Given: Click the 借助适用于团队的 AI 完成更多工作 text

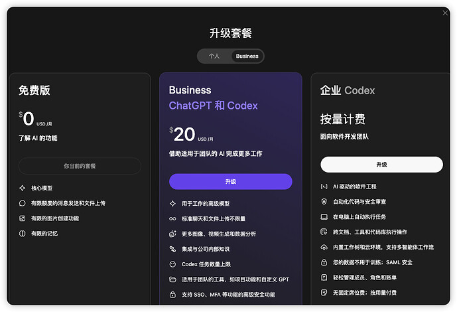Looking at the screenshot, I should pyautogui.click(x=216, y=153).
